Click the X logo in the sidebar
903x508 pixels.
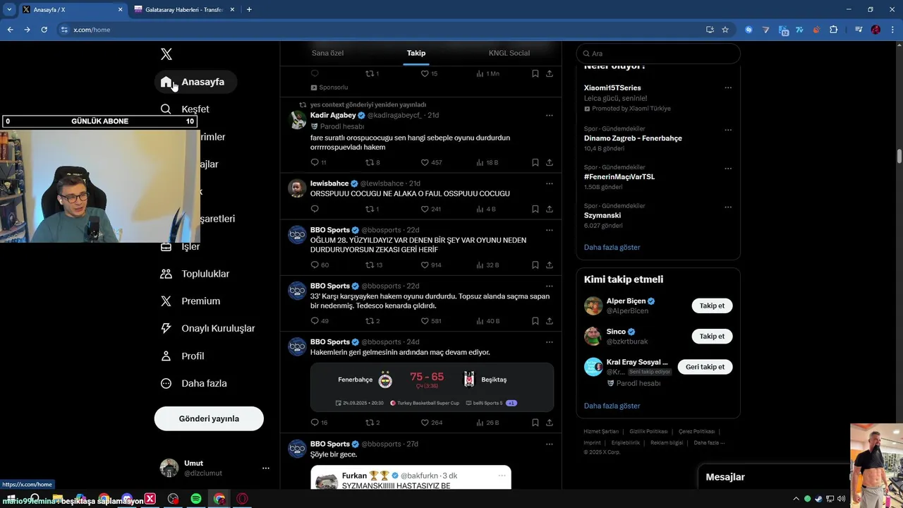tap(166, 54)
